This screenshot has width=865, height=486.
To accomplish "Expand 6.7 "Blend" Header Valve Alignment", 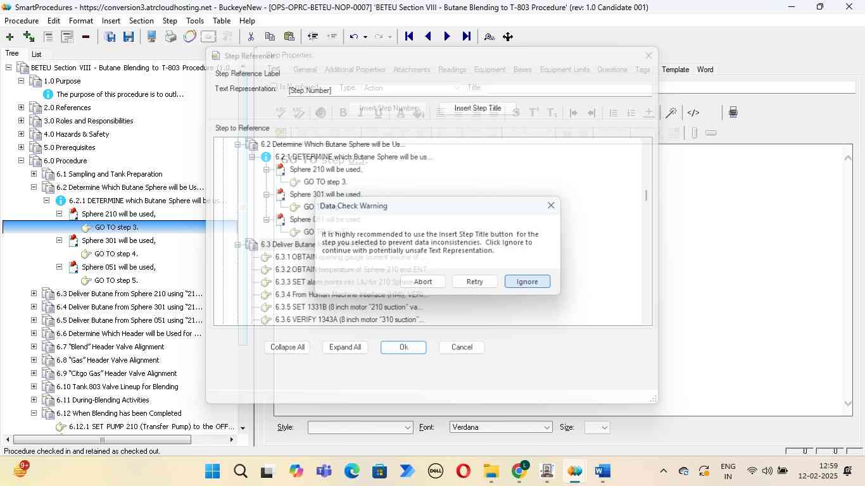I will pyautogui.click(x=34, y=347).
